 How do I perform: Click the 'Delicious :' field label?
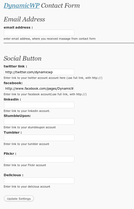tap(13, 175)
